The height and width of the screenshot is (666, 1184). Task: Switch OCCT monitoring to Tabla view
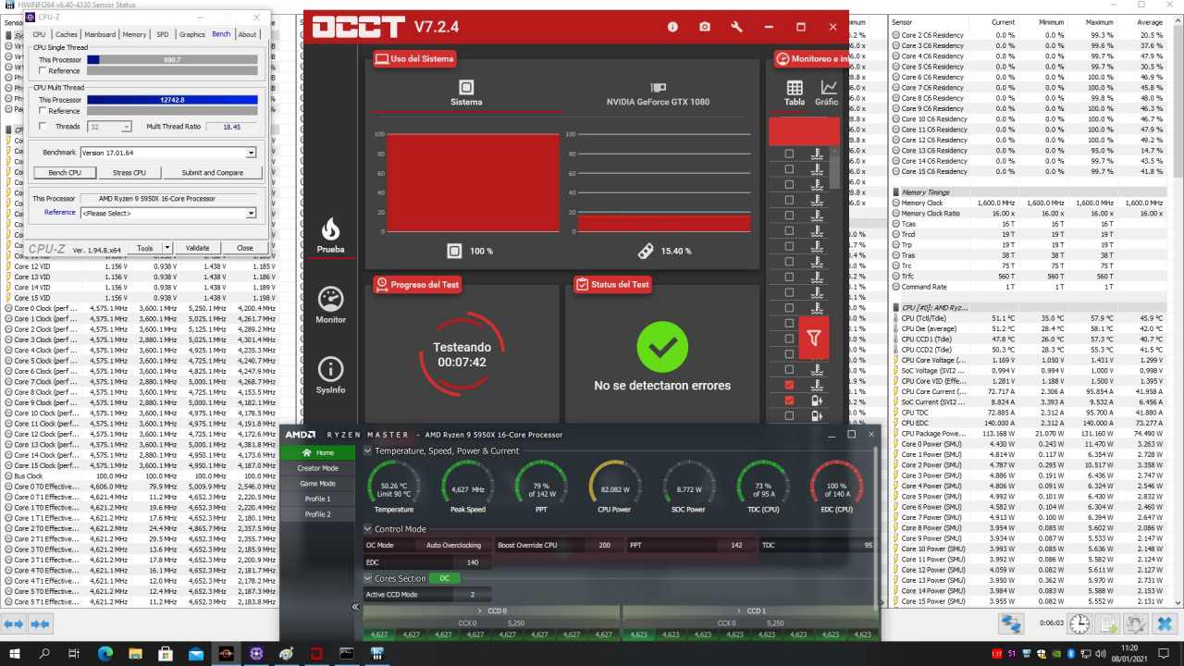795,93
